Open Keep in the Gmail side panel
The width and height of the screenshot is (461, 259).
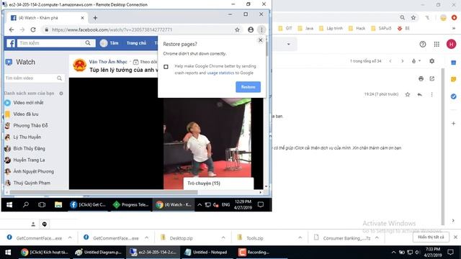click(x=453, y=79)
